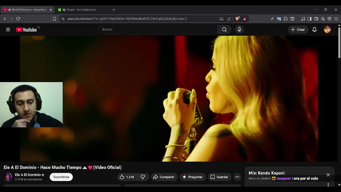Click the URL address bar text
Image resolution: width=341 pixels, height=192 pixels.
127,19
